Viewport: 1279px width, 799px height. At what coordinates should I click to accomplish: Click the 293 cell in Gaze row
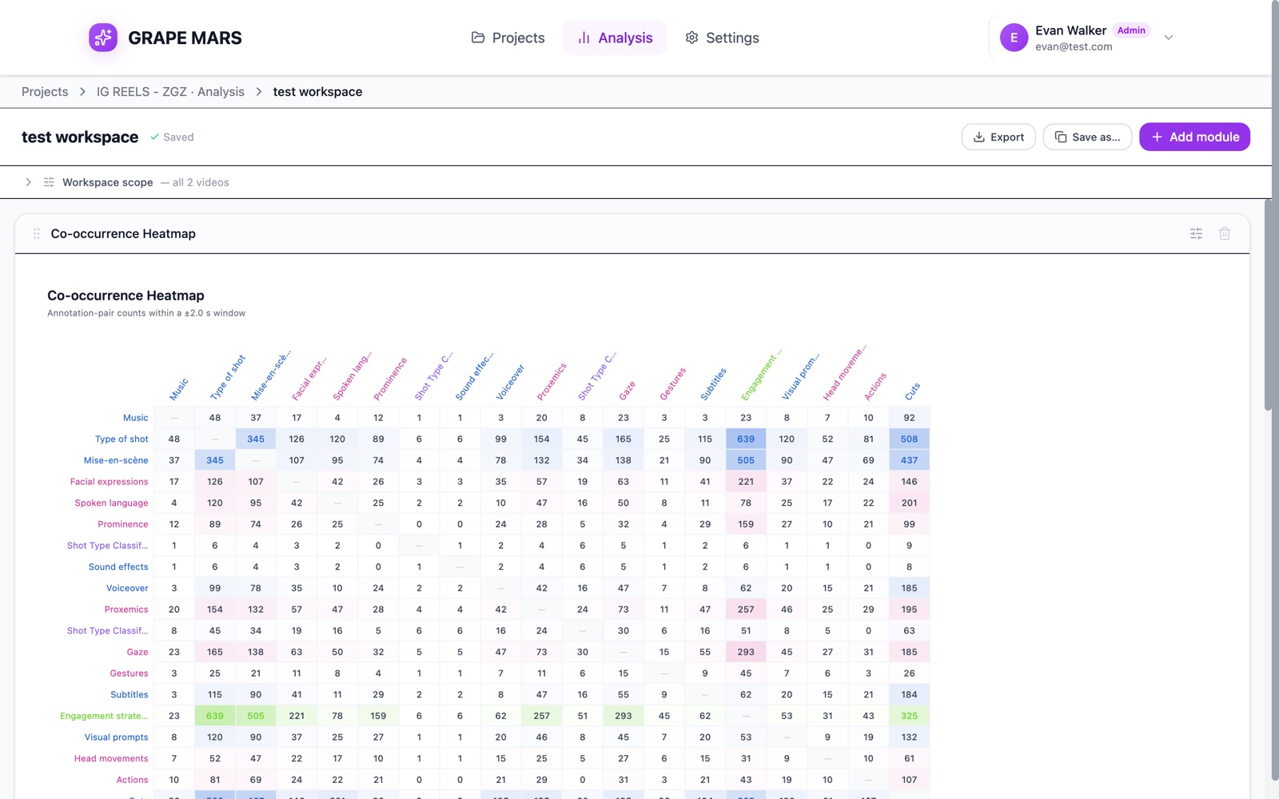coord(746,652)
